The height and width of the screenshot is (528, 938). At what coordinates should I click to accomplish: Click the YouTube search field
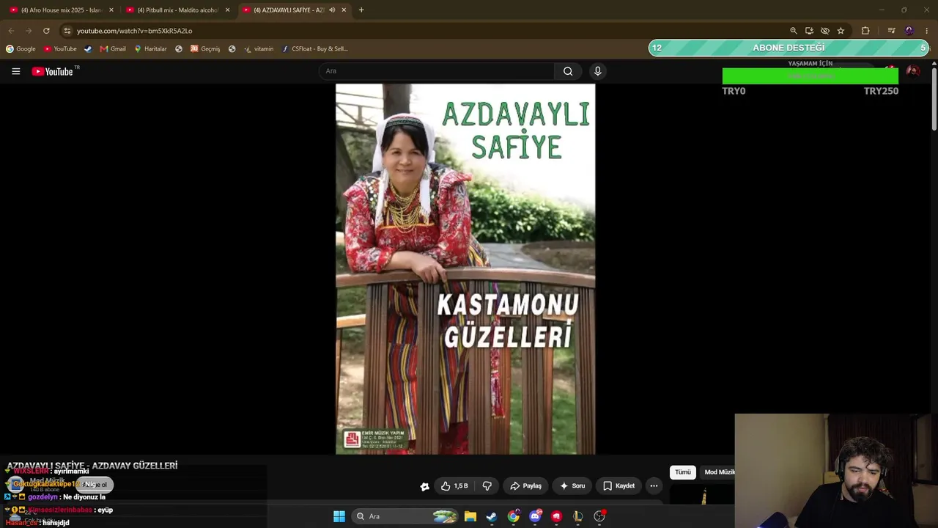click(437, 71)
